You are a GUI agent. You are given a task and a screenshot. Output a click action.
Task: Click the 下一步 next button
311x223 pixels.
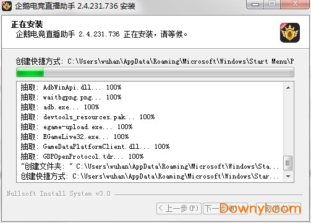tap(225, 208)
